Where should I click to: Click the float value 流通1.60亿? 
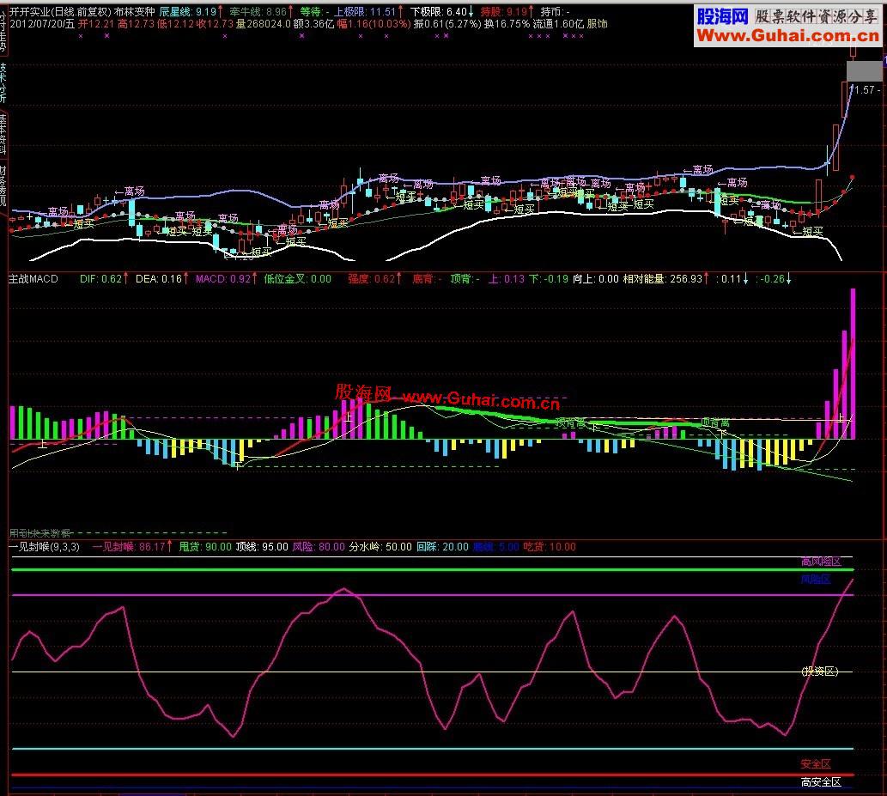click(x=558, y=24)
